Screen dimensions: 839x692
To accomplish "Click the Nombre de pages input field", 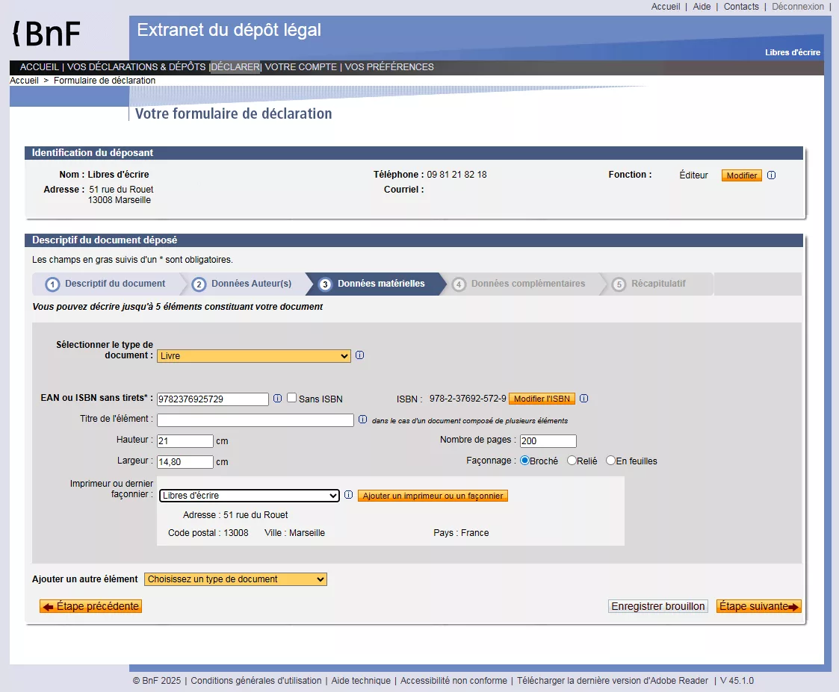I will (548, 441).
